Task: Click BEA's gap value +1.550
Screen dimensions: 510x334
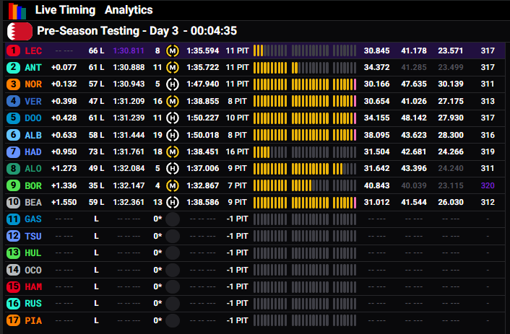Action: point(64,202)
